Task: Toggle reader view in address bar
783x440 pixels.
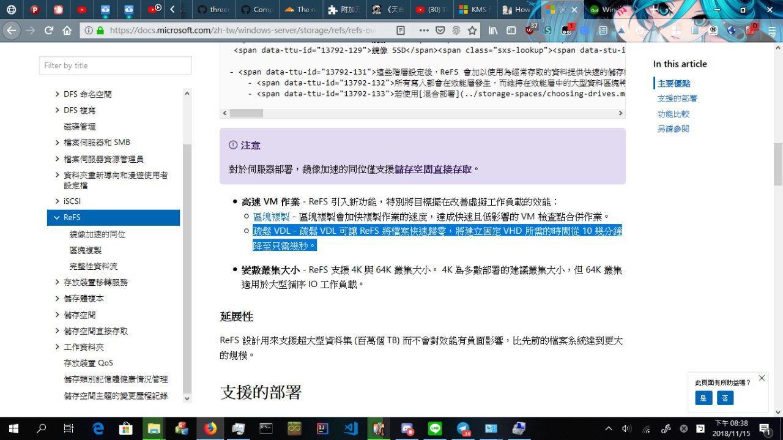Action: point(401,30)
